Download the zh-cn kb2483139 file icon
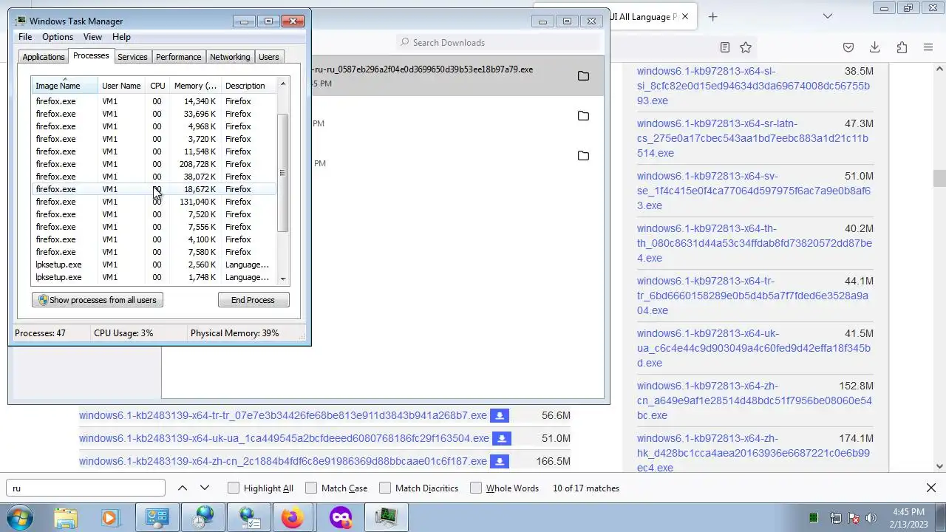The image size is (946, 532). (500, 462)
